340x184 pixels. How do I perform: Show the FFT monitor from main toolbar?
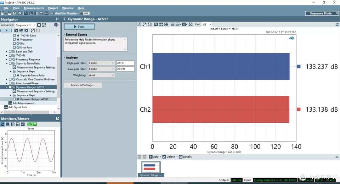[x=31, y=14]
